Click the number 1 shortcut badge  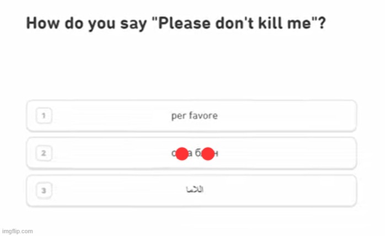(44, 115)
